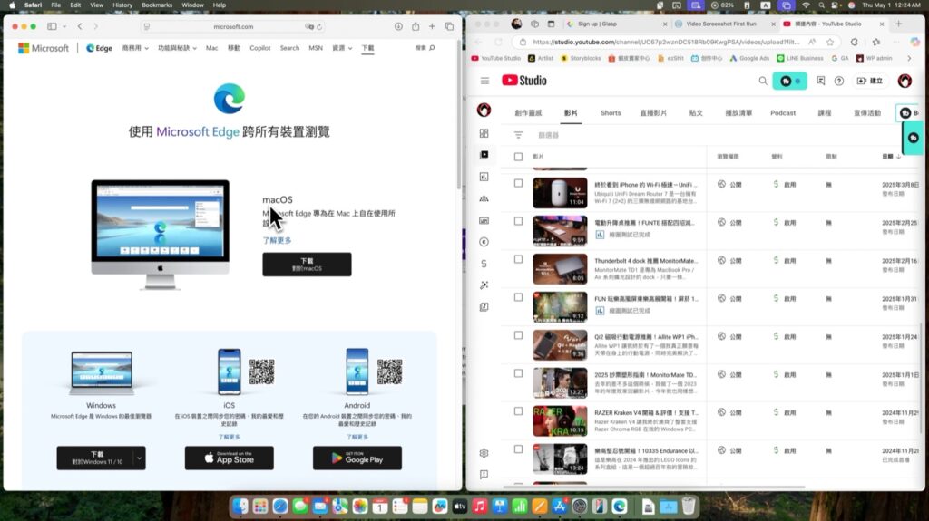Click the favorite star in Edge address bar
The height and width of the screenshot is (521, 929).
(x=830, y=42)
